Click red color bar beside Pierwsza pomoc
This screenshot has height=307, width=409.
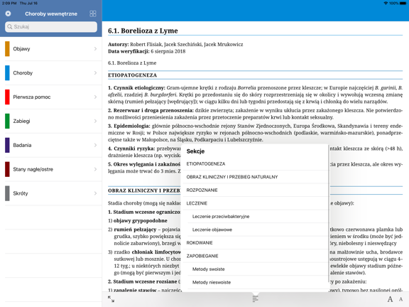(x=7, y=97)
